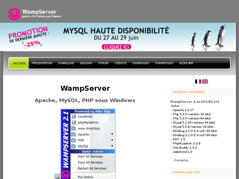
Task: Visit the FORUM section
Action: tap(103, 63)
